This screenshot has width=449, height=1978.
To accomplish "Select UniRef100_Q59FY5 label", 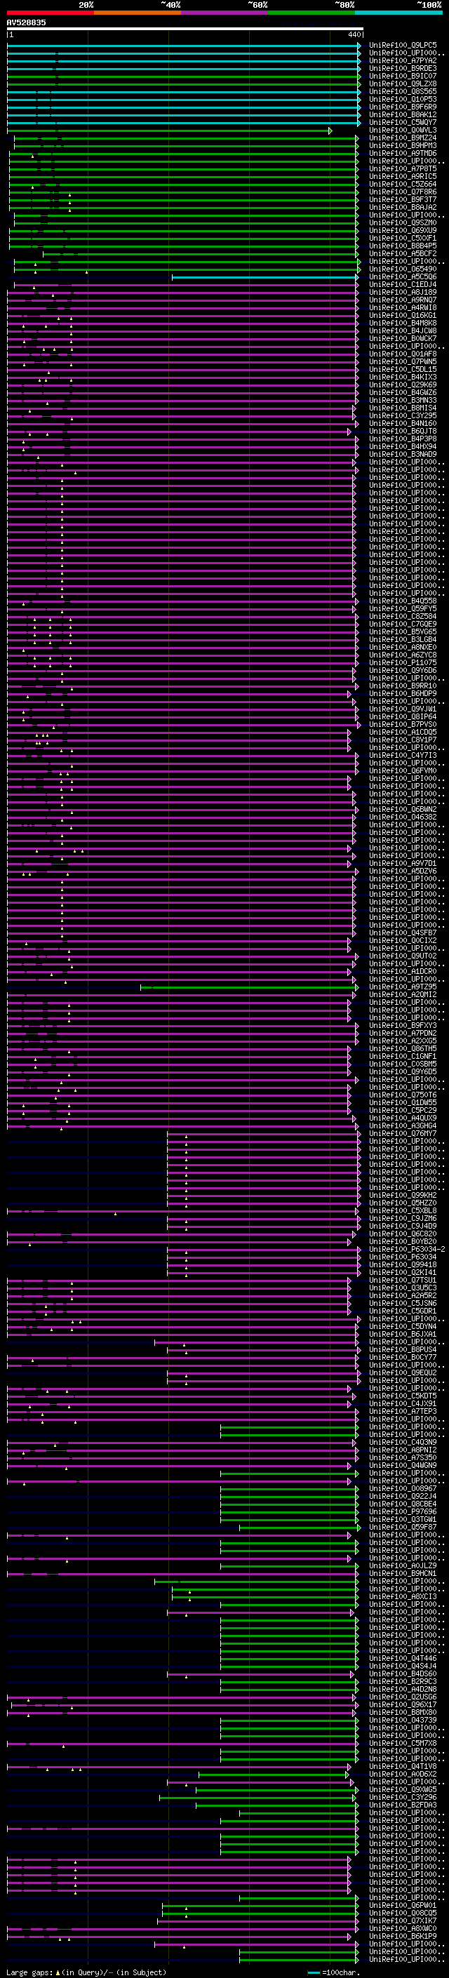I will 403,609.
